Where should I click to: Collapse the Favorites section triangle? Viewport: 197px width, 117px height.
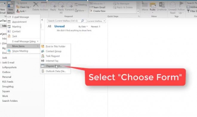1,21
